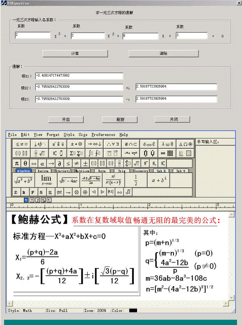Screen dimensions: 242x325
Task: Insert the plus-minus symbol ±
Action: pyautogui.click(x=85, y=163)
